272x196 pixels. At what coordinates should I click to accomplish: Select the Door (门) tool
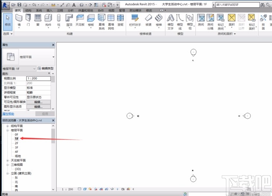click(x=28, y=20)
